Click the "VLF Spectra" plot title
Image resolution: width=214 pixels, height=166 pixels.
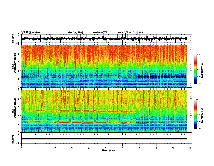(31, 33)
